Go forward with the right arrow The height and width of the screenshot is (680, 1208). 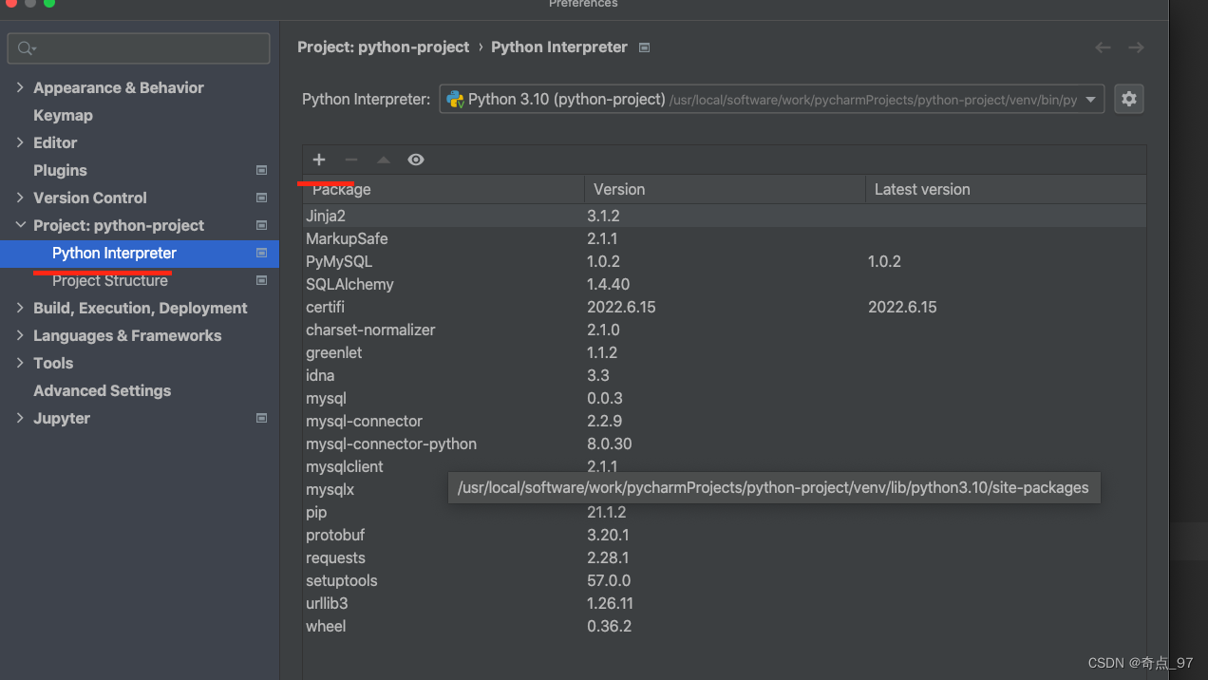(1136, 47)
